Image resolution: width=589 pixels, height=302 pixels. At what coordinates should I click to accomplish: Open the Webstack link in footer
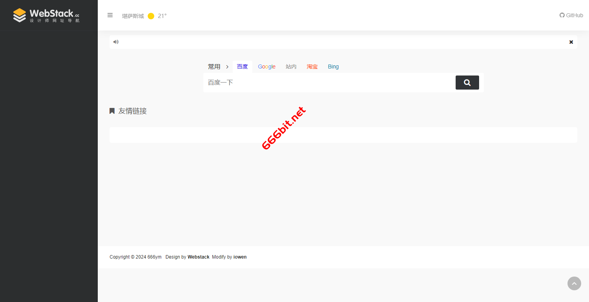[198, 257]
